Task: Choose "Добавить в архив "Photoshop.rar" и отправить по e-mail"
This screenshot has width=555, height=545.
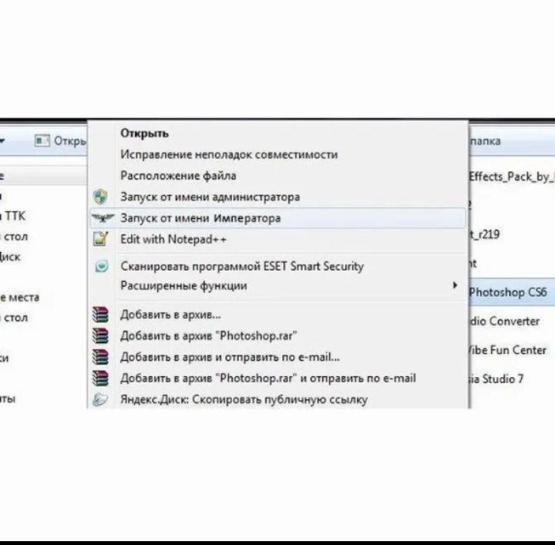Action: (x=267, y=378)
